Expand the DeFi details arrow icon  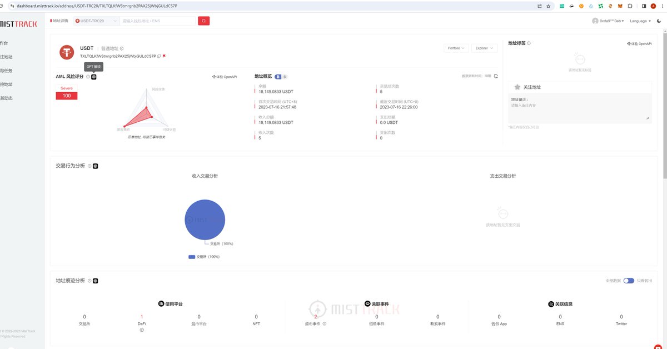pos(142,330)
